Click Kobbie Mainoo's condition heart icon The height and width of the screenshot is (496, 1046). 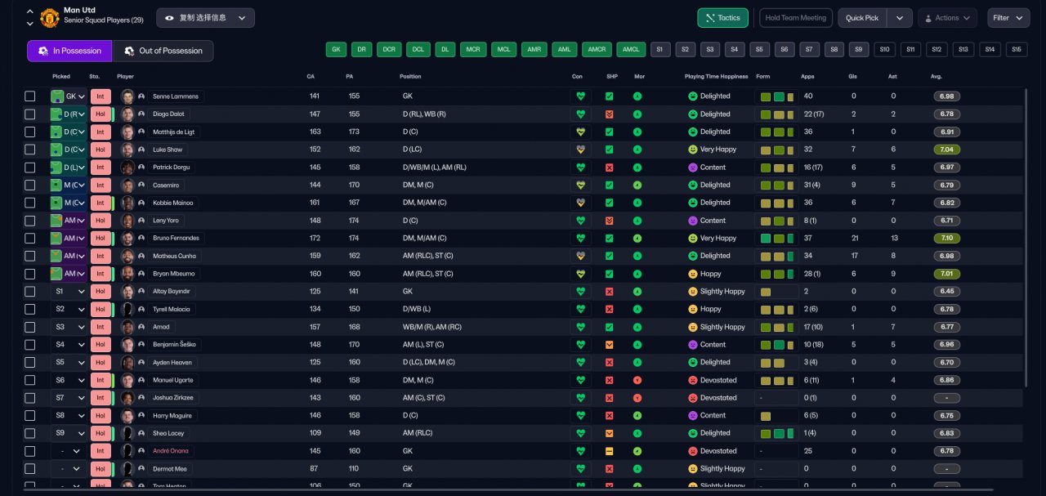581,203
